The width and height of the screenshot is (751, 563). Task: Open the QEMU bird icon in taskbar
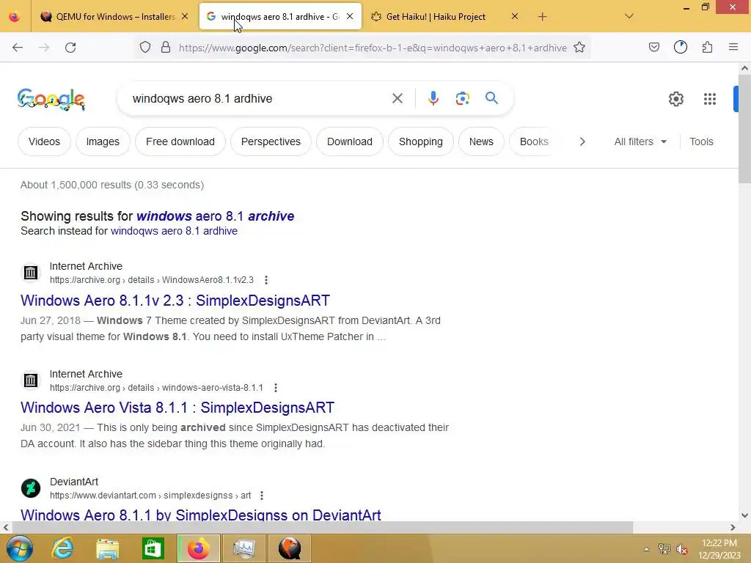290,548
